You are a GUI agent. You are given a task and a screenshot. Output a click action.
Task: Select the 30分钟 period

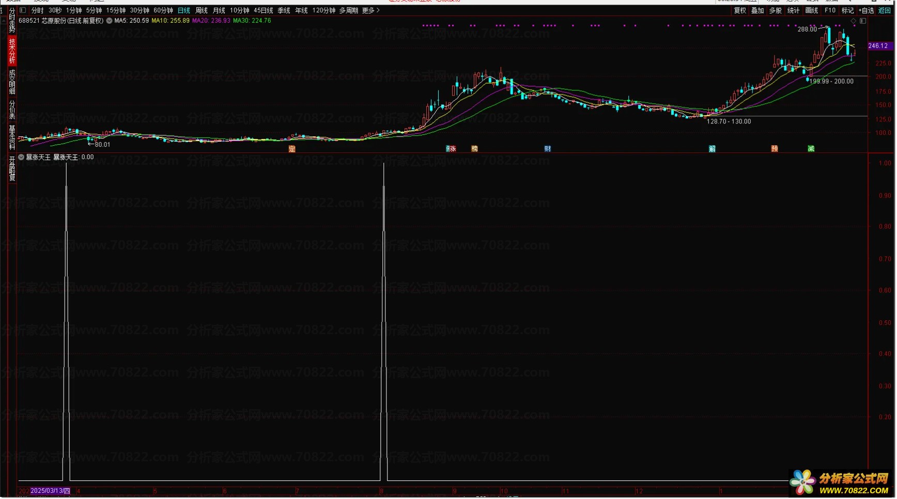(140, 10)
